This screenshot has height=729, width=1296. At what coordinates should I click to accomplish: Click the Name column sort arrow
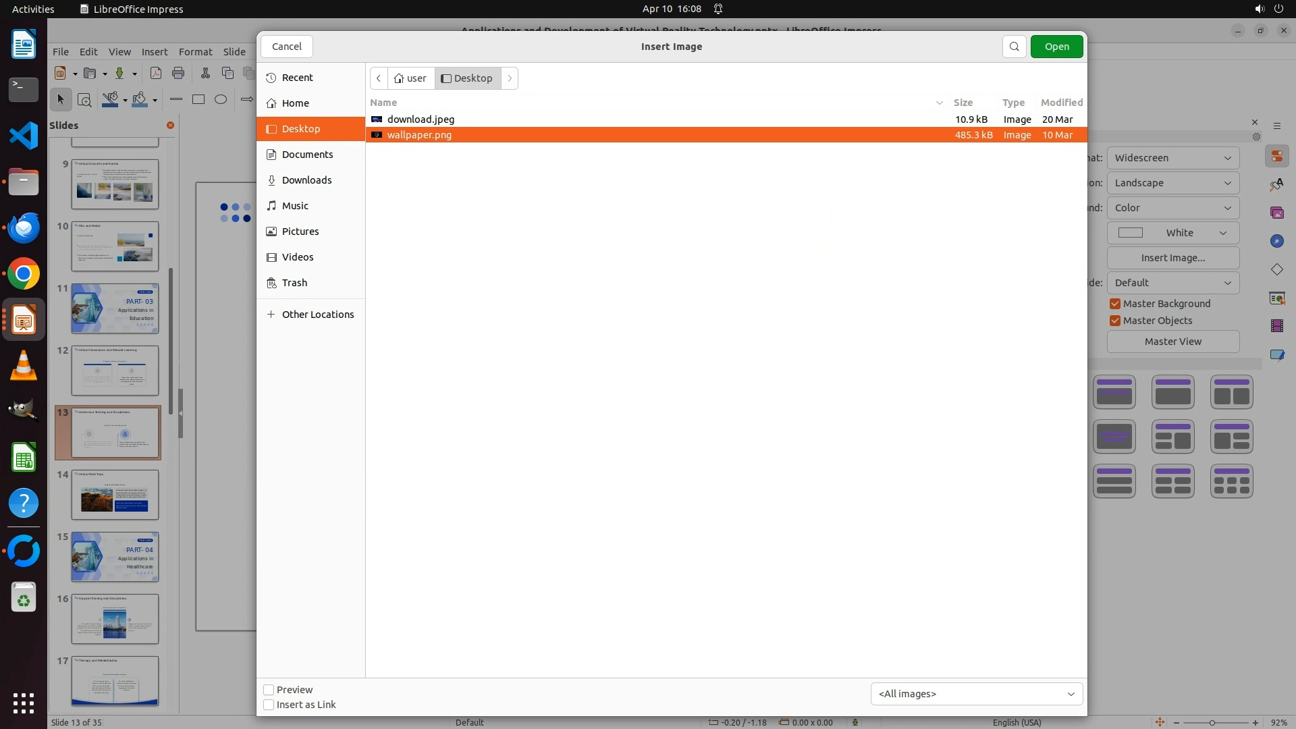[x=939, y=103]
